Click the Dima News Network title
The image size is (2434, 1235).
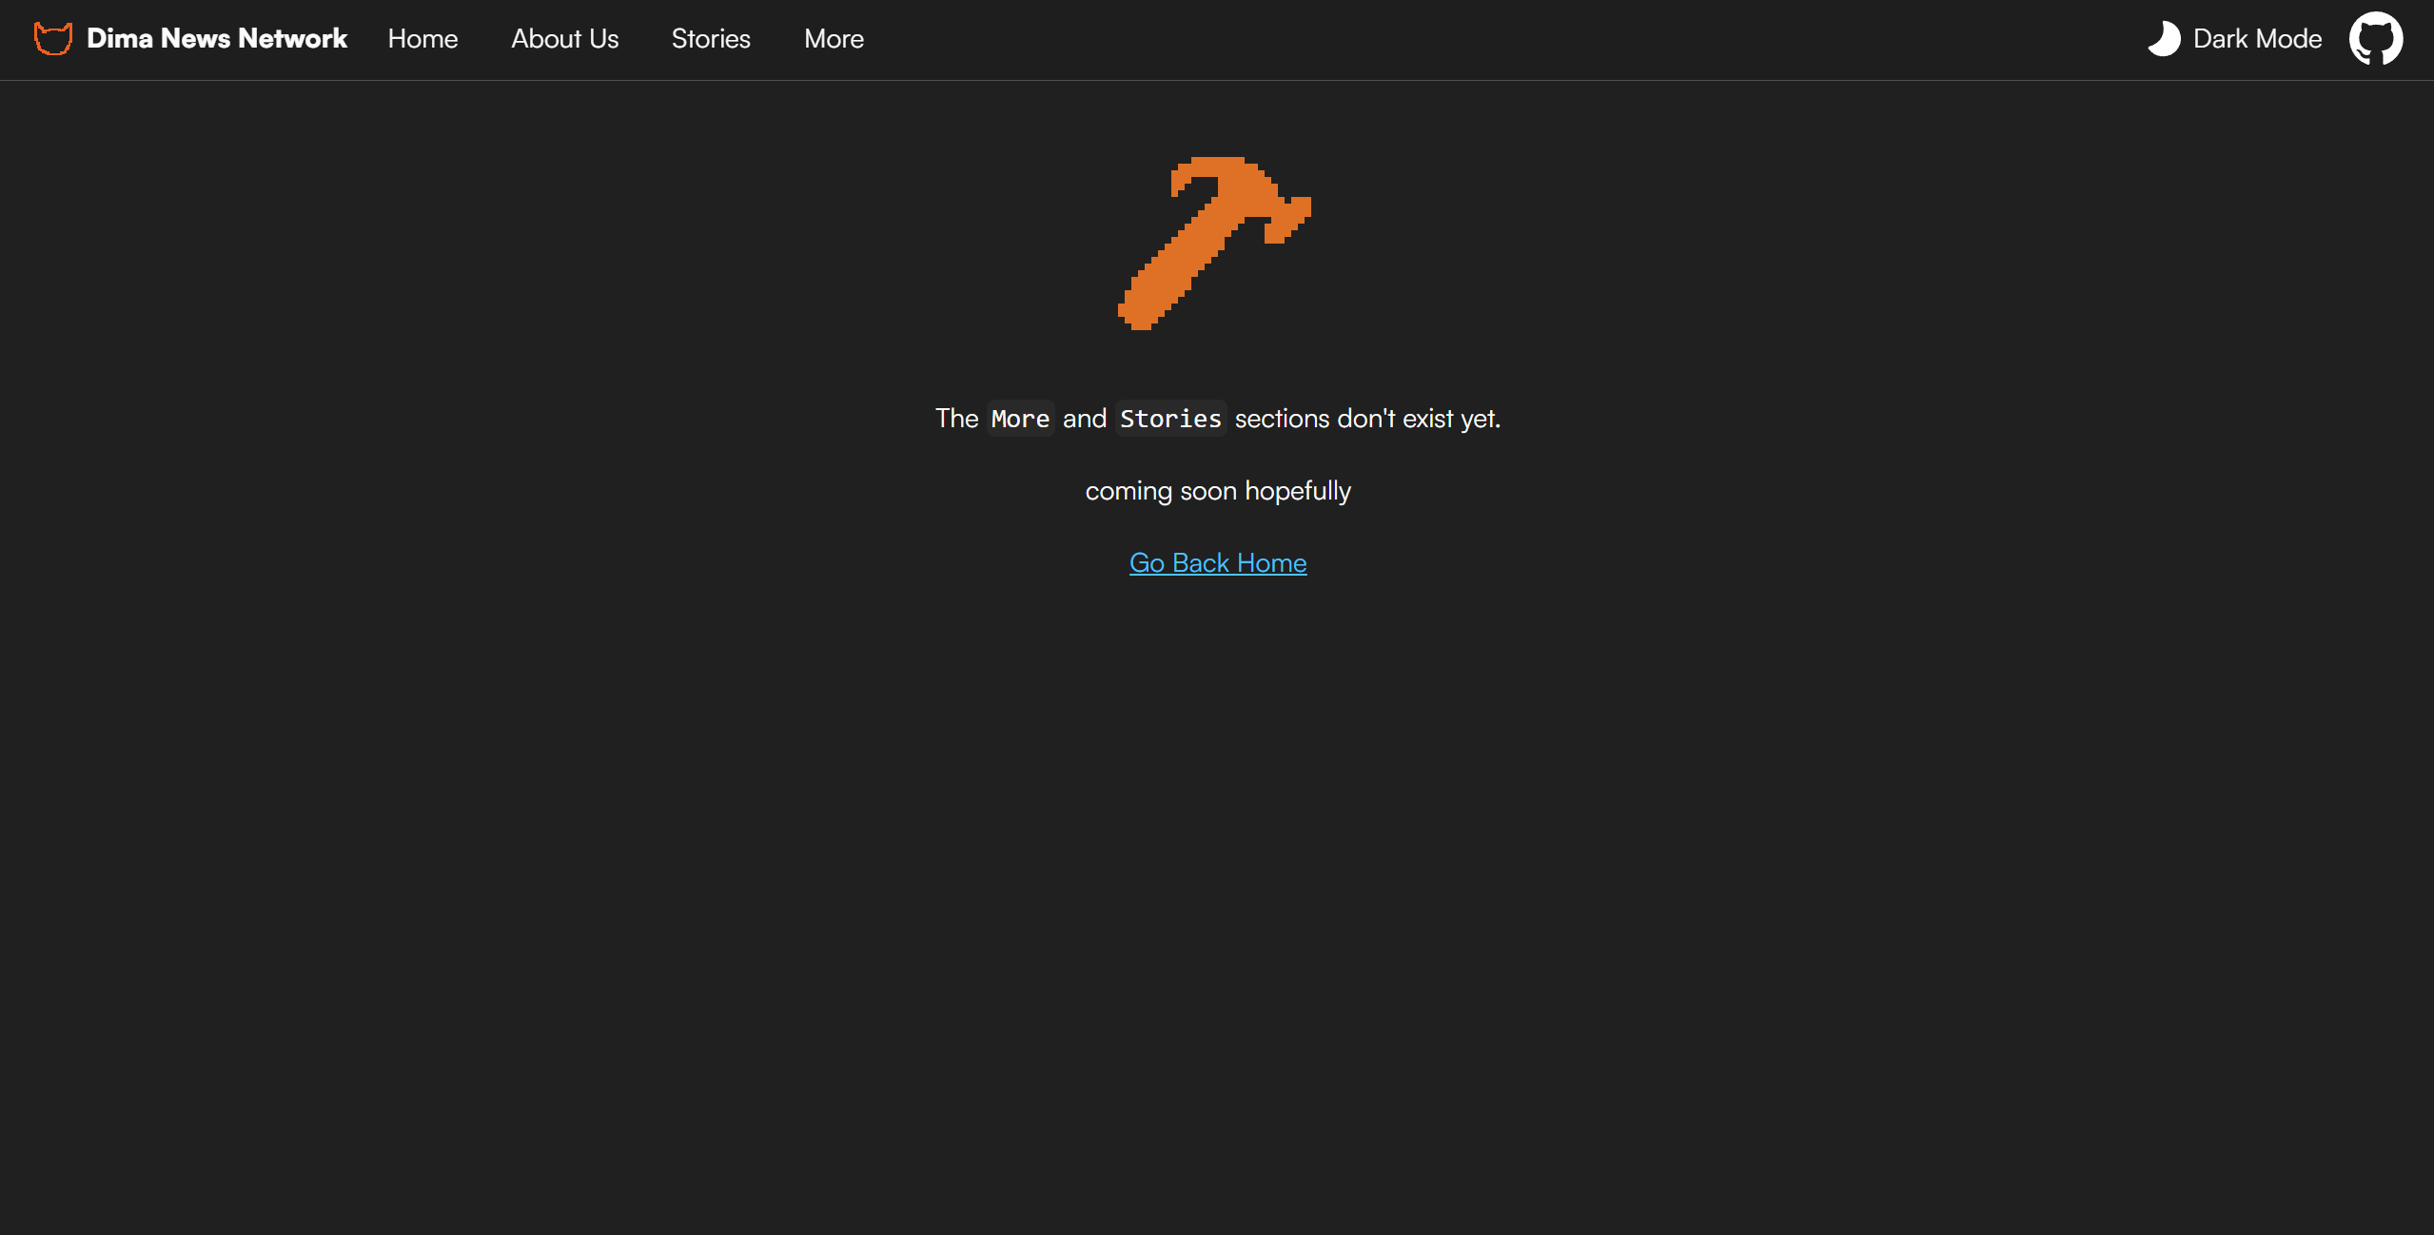pyautogui.click(x=216, y=38)
